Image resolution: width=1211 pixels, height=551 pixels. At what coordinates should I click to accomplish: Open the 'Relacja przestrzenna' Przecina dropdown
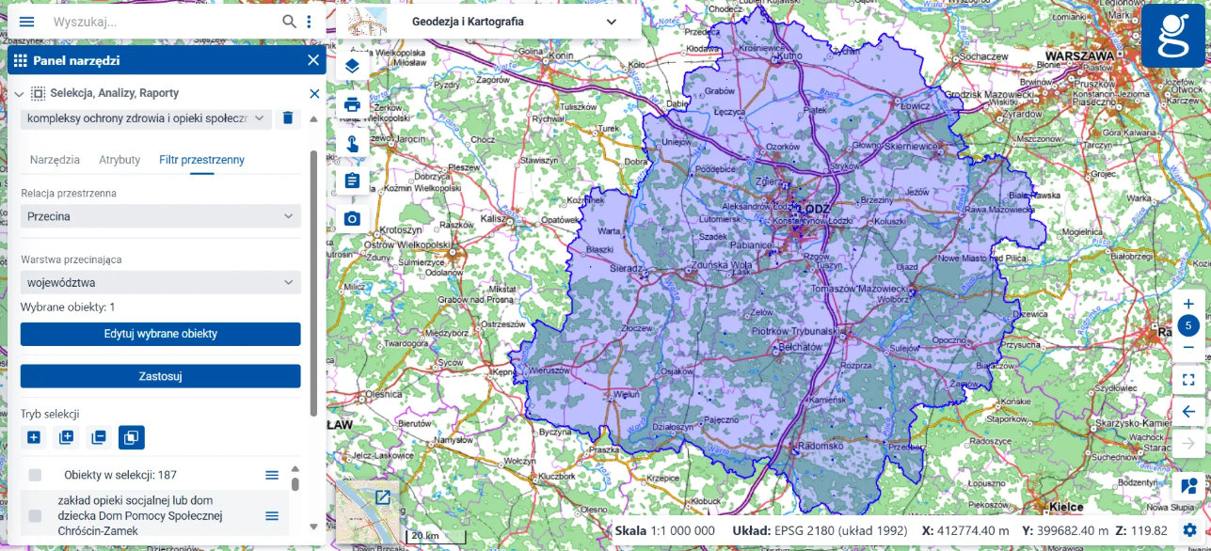click(x=161, y=216)
